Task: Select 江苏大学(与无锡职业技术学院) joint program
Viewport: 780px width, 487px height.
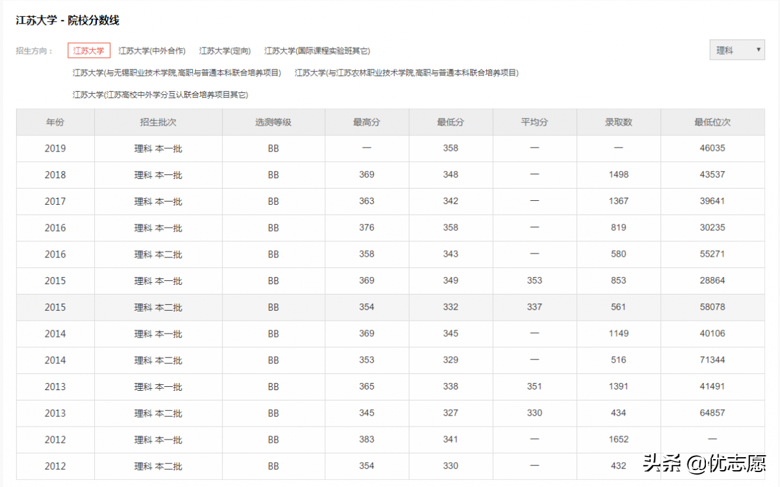Action: (177, 73)
